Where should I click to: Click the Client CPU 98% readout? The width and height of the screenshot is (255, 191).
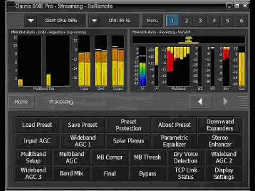point(61,21)
